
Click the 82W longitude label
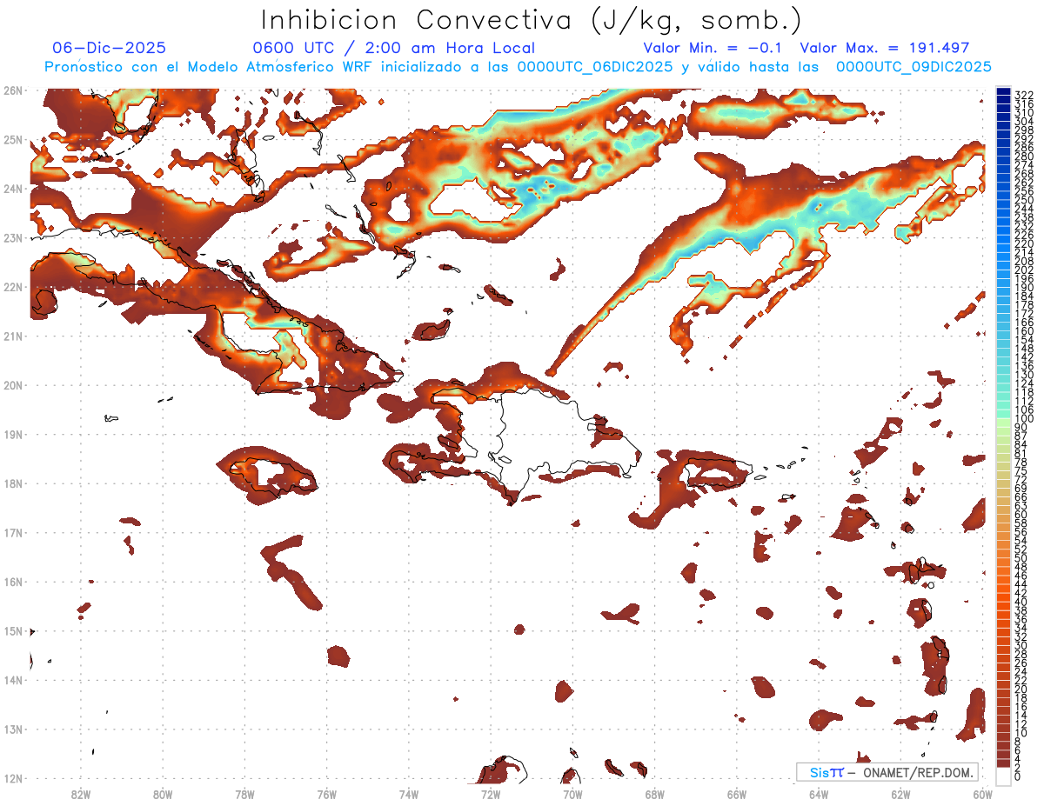tap(80, 794)
